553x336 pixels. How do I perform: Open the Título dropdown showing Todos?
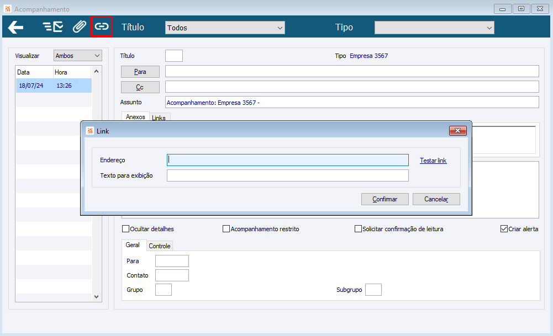pyautogui.click(x=225, y=28)
